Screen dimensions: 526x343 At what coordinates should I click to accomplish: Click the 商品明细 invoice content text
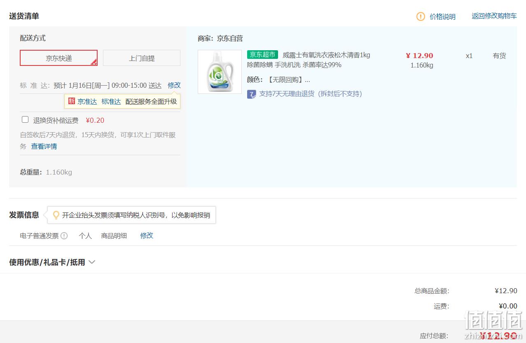[114, 236]
